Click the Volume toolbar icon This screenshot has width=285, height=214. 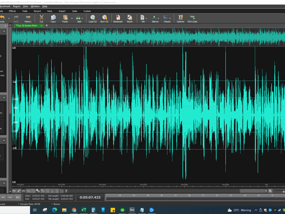point(166,17)
